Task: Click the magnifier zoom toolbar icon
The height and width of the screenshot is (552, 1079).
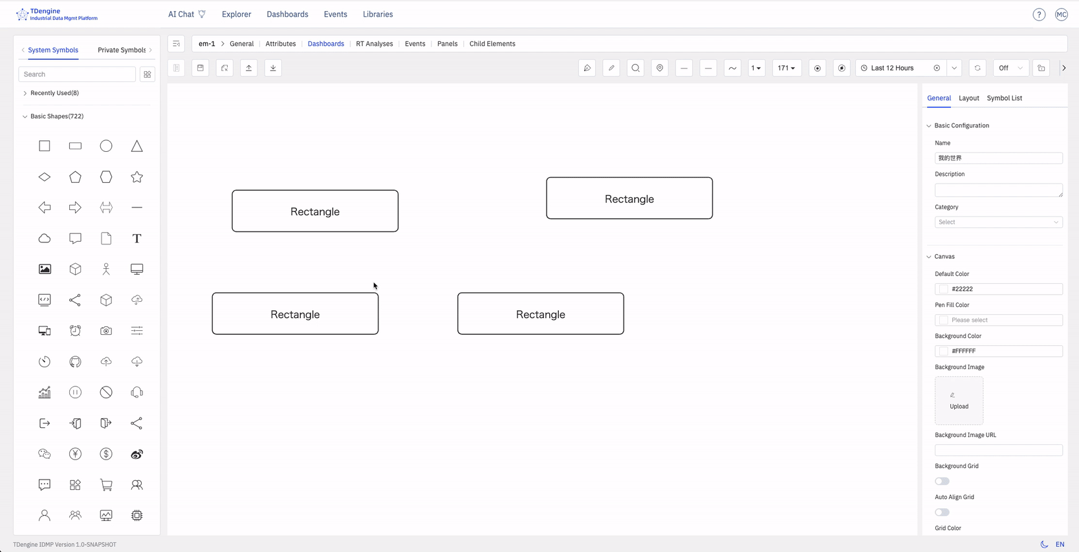Action: 636,68
